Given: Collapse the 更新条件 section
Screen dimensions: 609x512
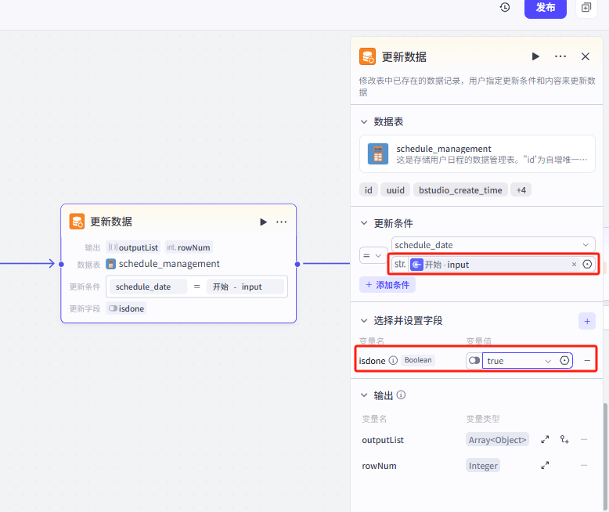Looking at the screenshot, I should (x=363, y=223).
